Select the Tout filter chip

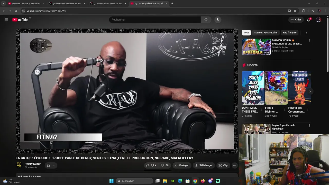pyautogui.click(x=246, y=33)
